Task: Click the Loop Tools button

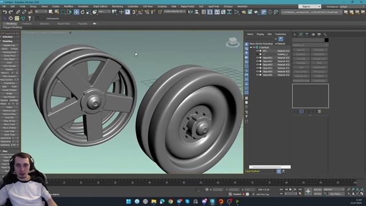Action: (9, 131)
